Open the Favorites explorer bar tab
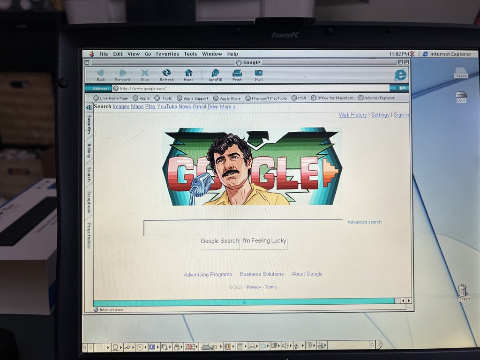The height and width of the screenshot is (360, 480). point(89,125)
